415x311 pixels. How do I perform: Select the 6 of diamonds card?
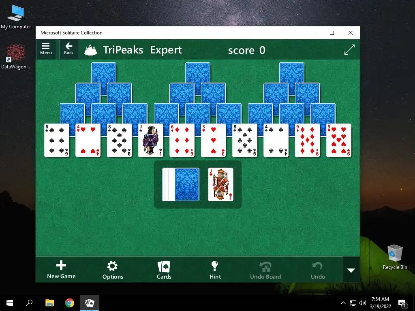(182, 140)
